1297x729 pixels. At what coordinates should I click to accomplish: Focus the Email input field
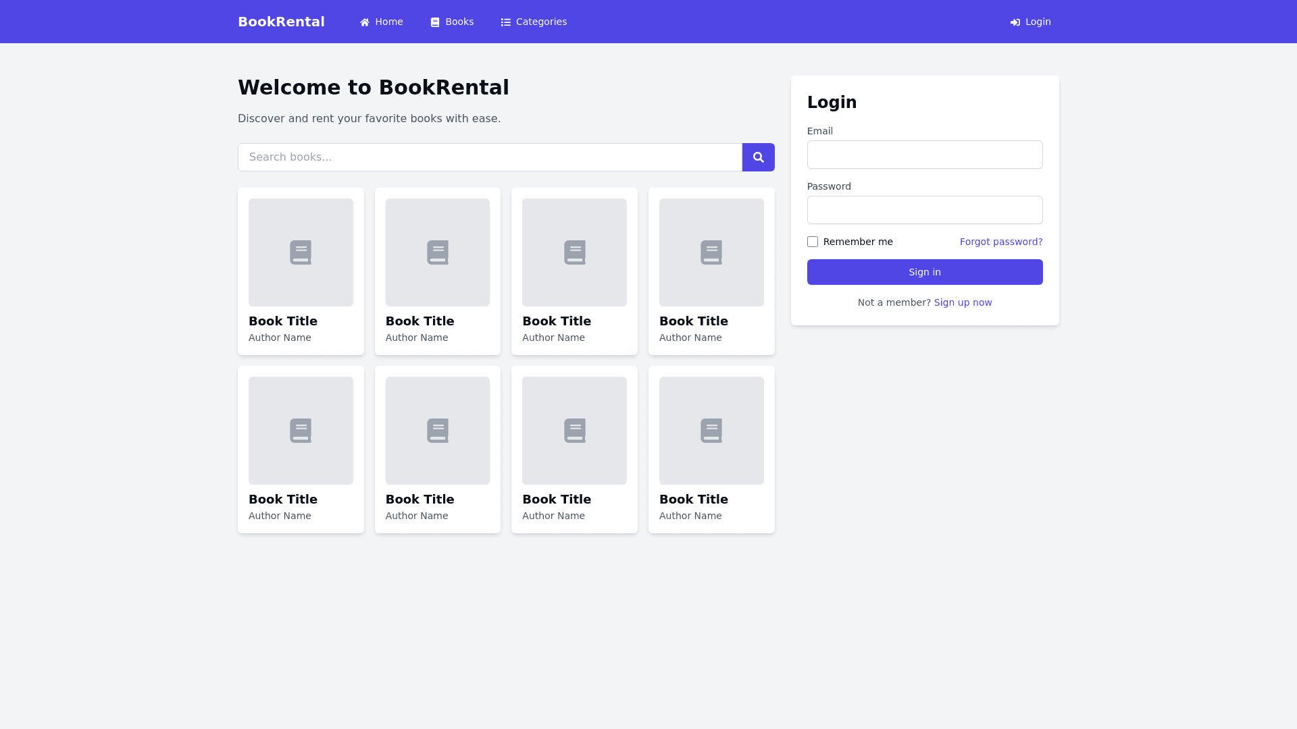click(924, 155)
